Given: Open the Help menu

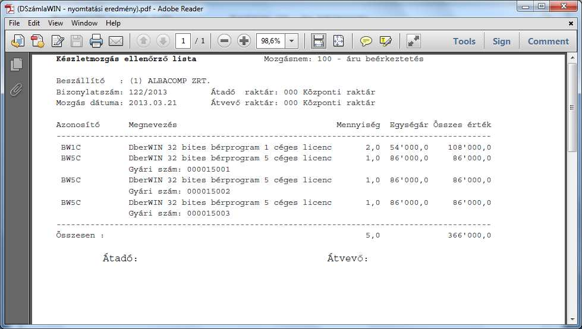Looking at the screenshot, I should pos(113,23).
